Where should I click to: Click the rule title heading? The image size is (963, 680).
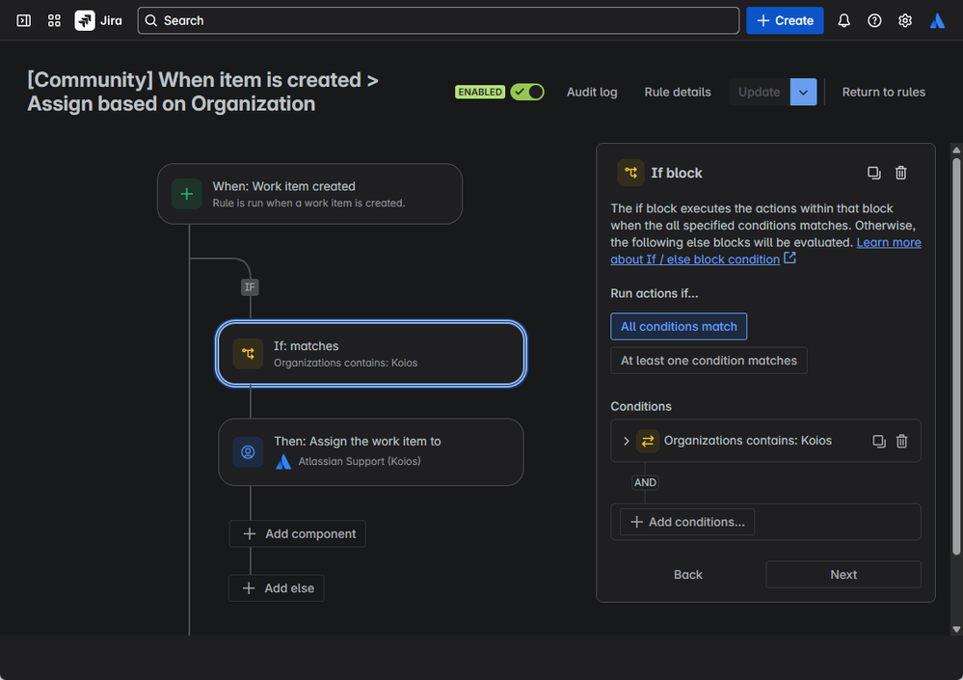tap(202, 93)
